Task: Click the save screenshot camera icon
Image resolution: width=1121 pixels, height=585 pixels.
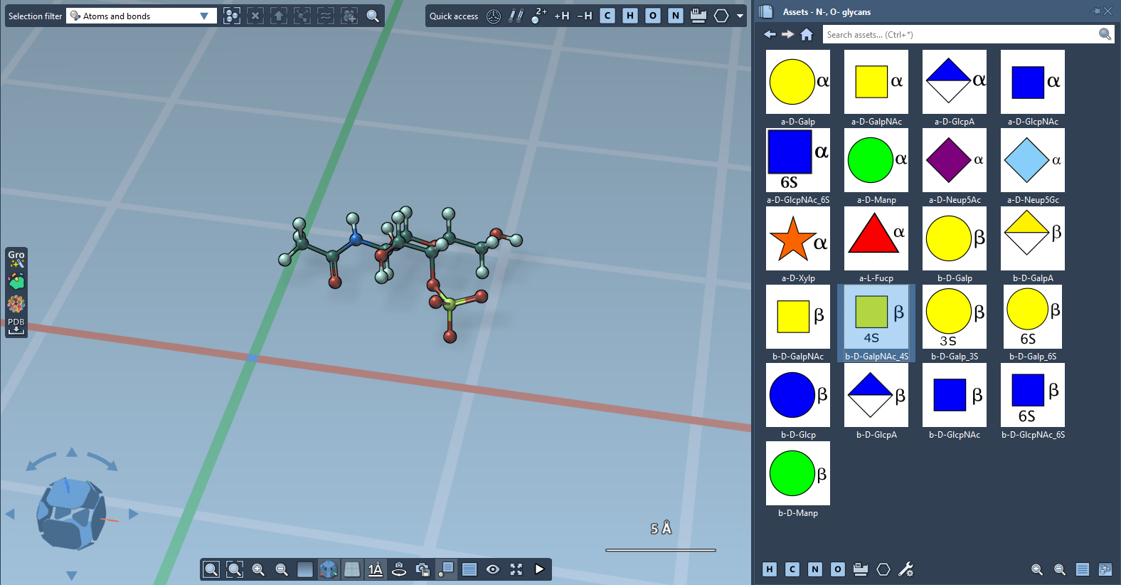Action: 423,569
